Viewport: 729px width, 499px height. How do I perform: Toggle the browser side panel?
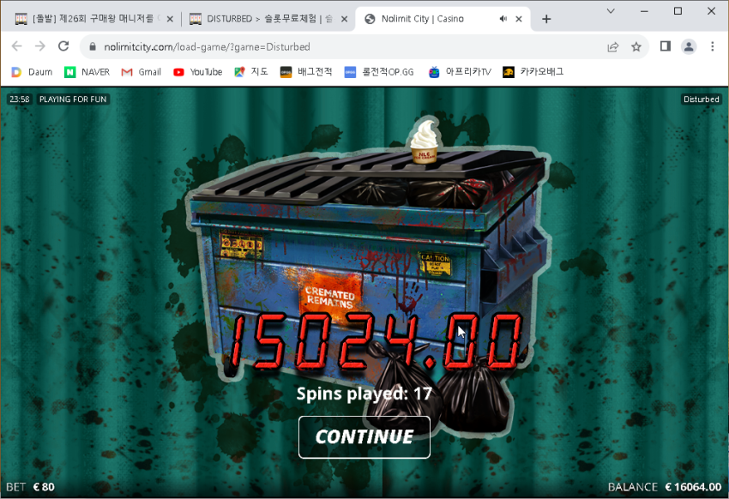666,46
